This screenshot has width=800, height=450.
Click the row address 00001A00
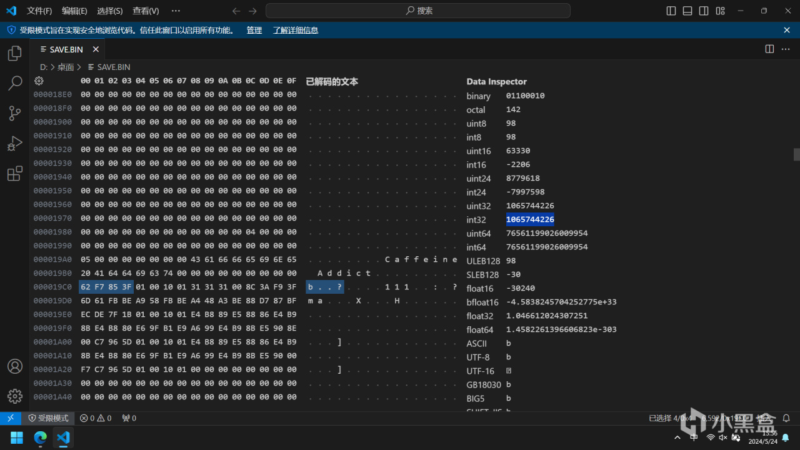52,342
